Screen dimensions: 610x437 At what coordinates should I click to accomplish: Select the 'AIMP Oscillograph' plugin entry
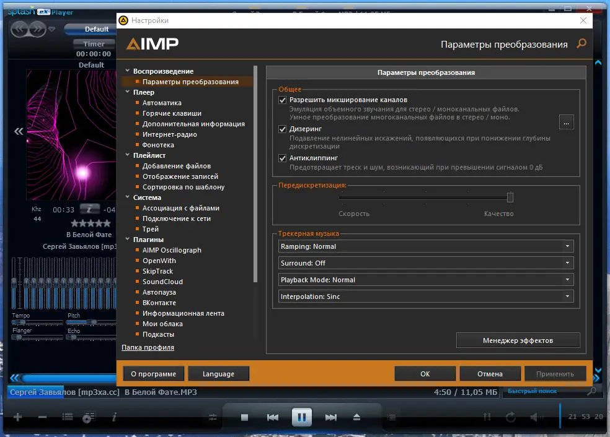click(172, 250)
